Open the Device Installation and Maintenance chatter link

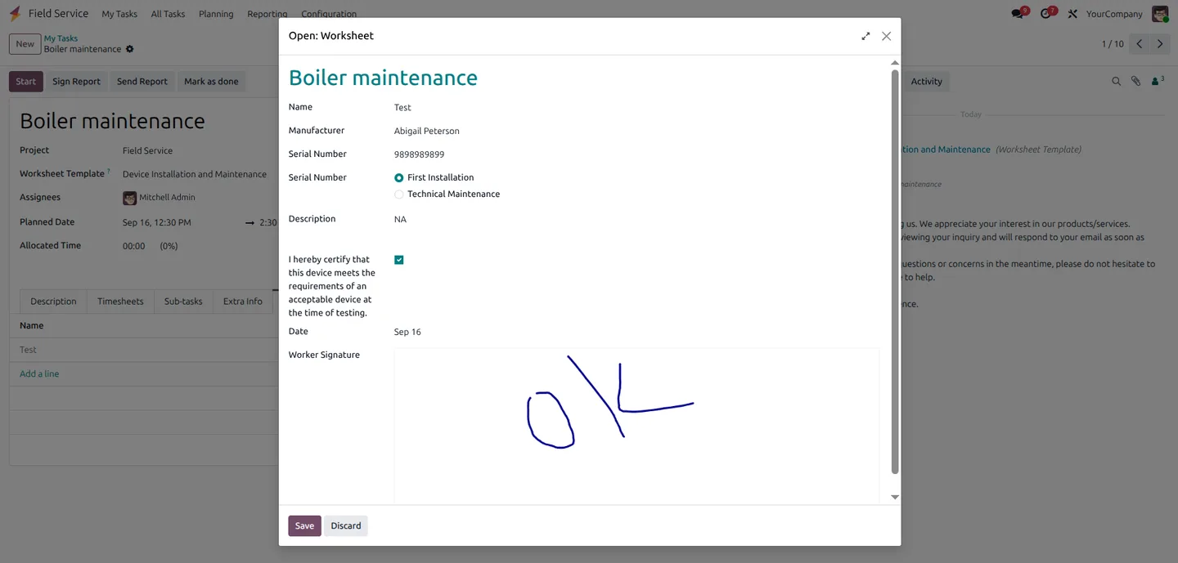click(x=945, y=150)
